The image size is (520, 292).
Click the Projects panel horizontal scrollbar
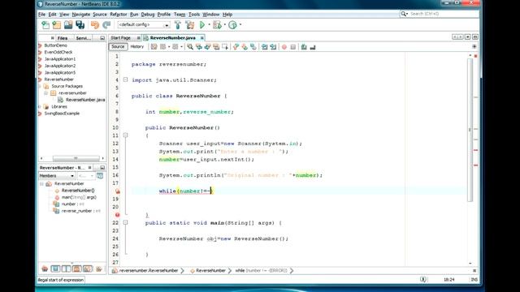pos(76,159)
